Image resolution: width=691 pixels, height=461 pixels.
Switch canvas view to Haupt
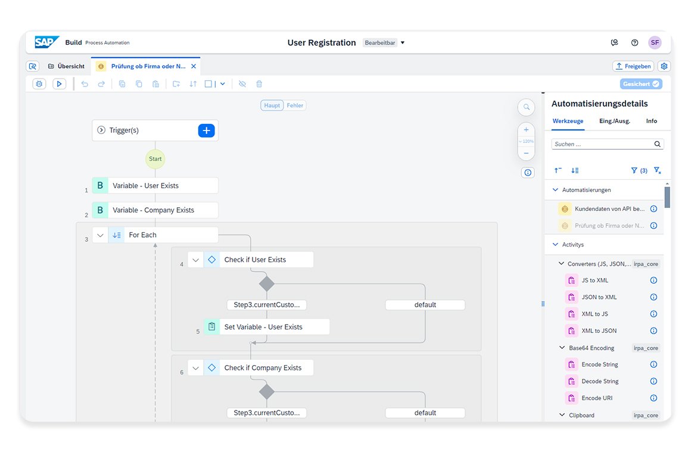(x=272, y=105)
